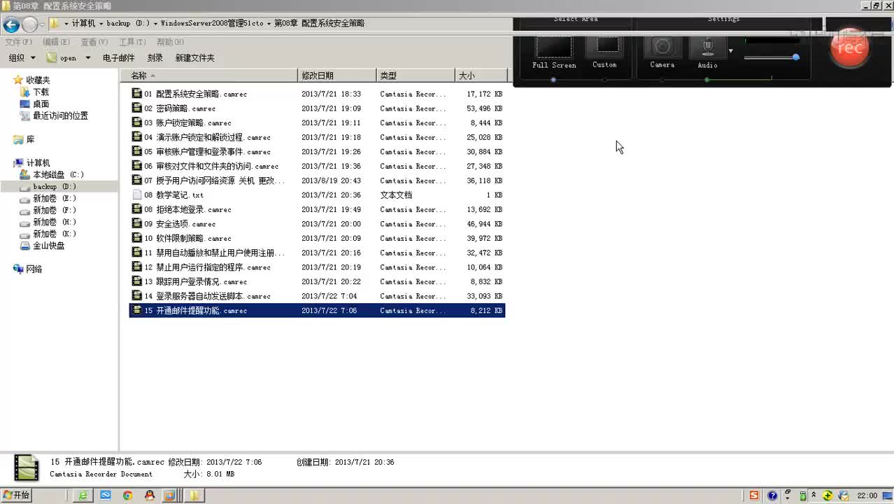The width and height of the screenshot is (894, 504).
Task: Launch Internet Explorer from taskbar
Action: pos(83,496)
